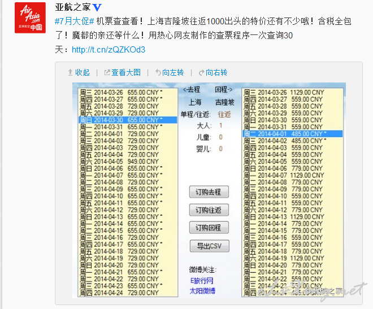Select return row 2014-04-02 485.00 CNY

pyautogui.click(x=293, y=141)
